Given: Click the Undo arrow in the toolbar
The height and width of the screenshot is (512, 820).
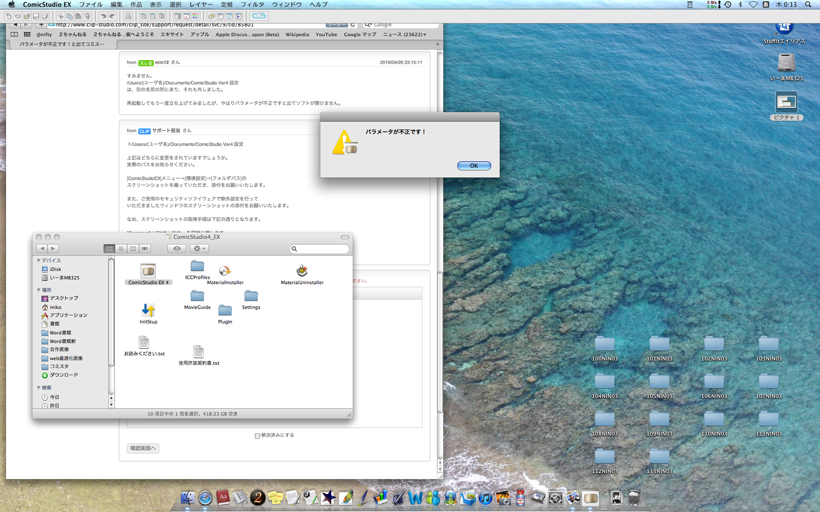Looking at the screenshot, I should pyautogui.click(x=103, y=16).
